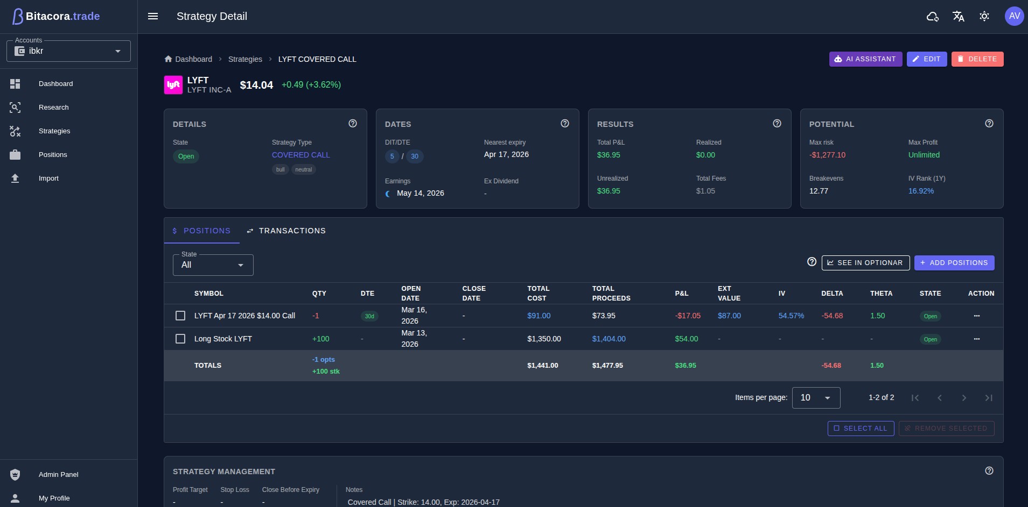The height and width of the screenshot is (507, 1028).
Task: Expand the State filter dropdown
Action: point(213,265)
